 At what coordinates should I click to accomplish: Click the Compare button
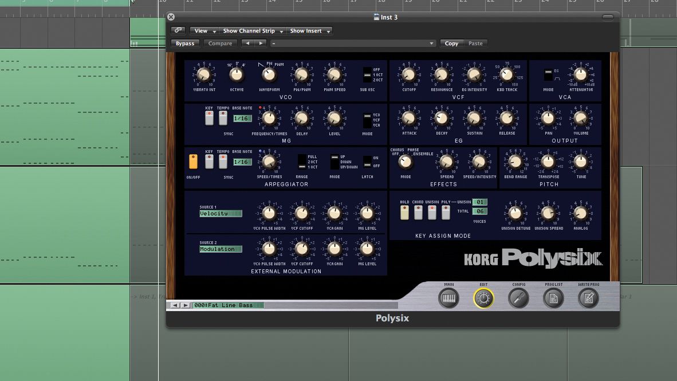(220, 43)
